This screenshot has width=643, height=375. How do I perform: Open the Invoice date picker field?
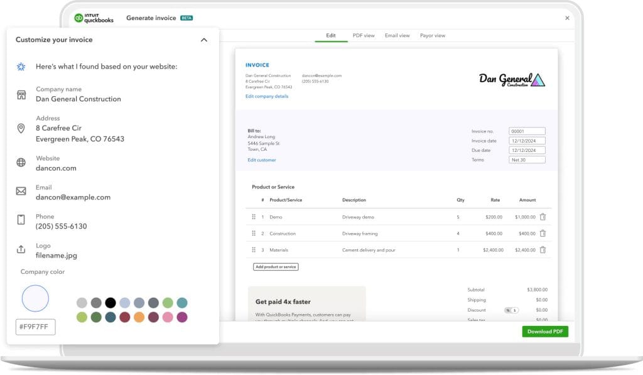527,141
